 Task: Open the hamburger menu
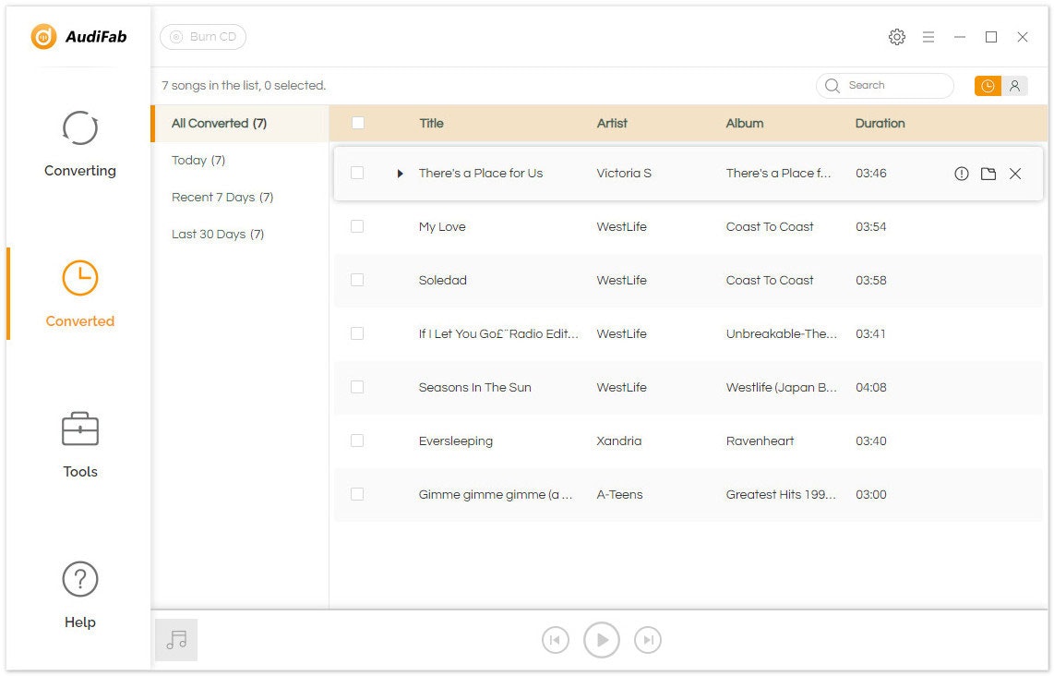(928, 37)
